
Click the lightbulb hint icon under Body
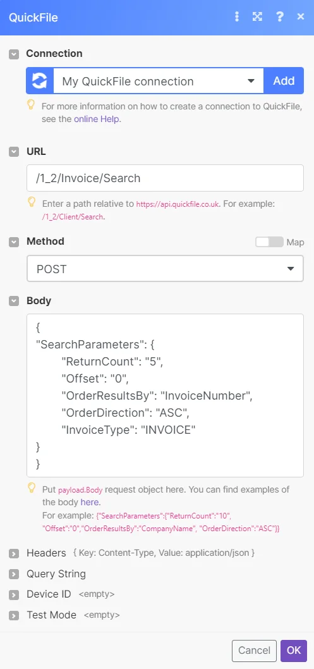tap(32, 488)
